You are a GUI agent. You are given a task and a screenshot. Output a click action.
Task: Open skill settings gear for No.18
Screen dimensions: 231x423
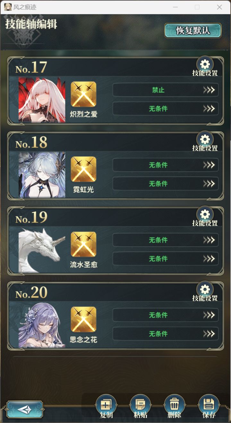pos(205,140)
